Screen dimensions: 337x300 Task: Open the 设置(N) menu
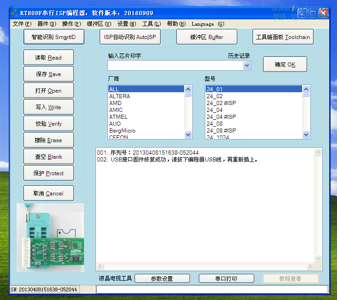[127, 24]
